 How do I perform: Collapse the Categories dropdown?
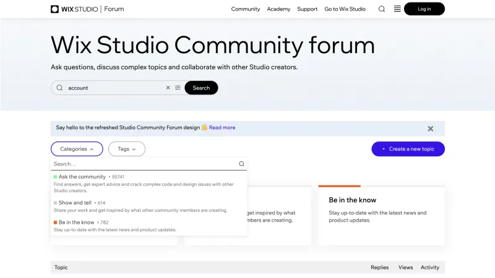(77, 149)
